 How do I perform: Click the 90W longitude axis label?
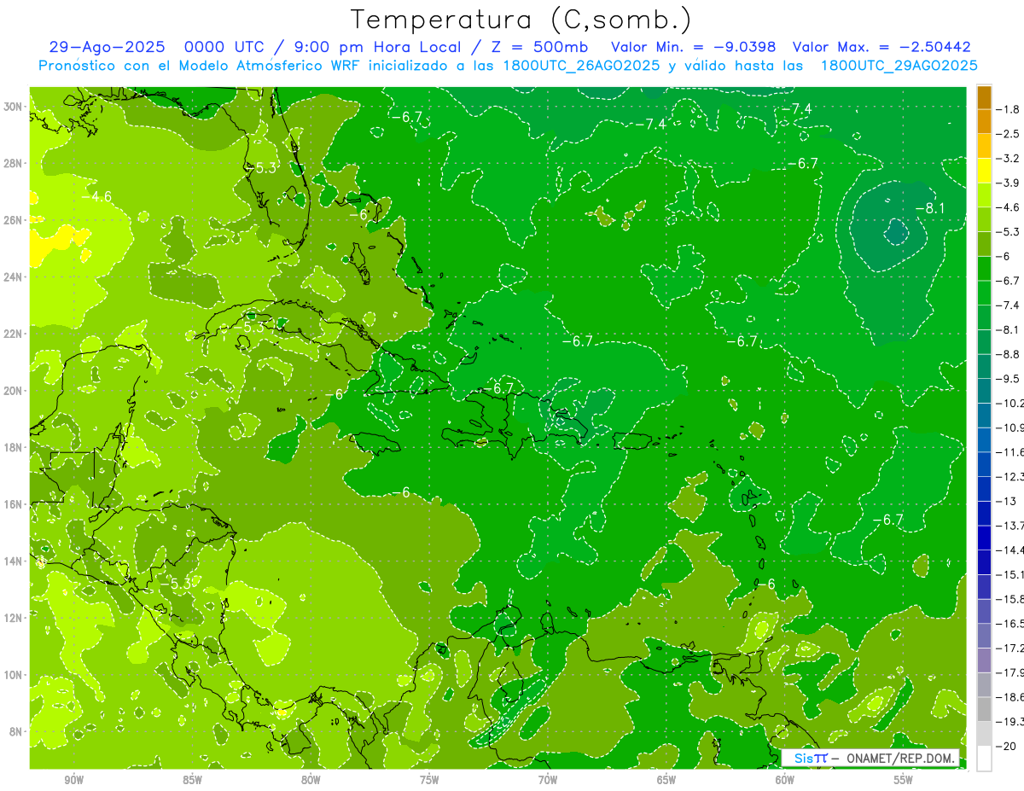[x=73, y=780]
